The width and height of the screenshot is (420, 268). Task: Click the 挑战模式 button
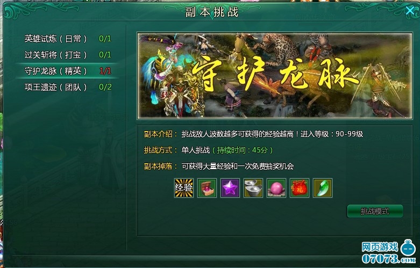pyautogui.click(x=375, y=211)
